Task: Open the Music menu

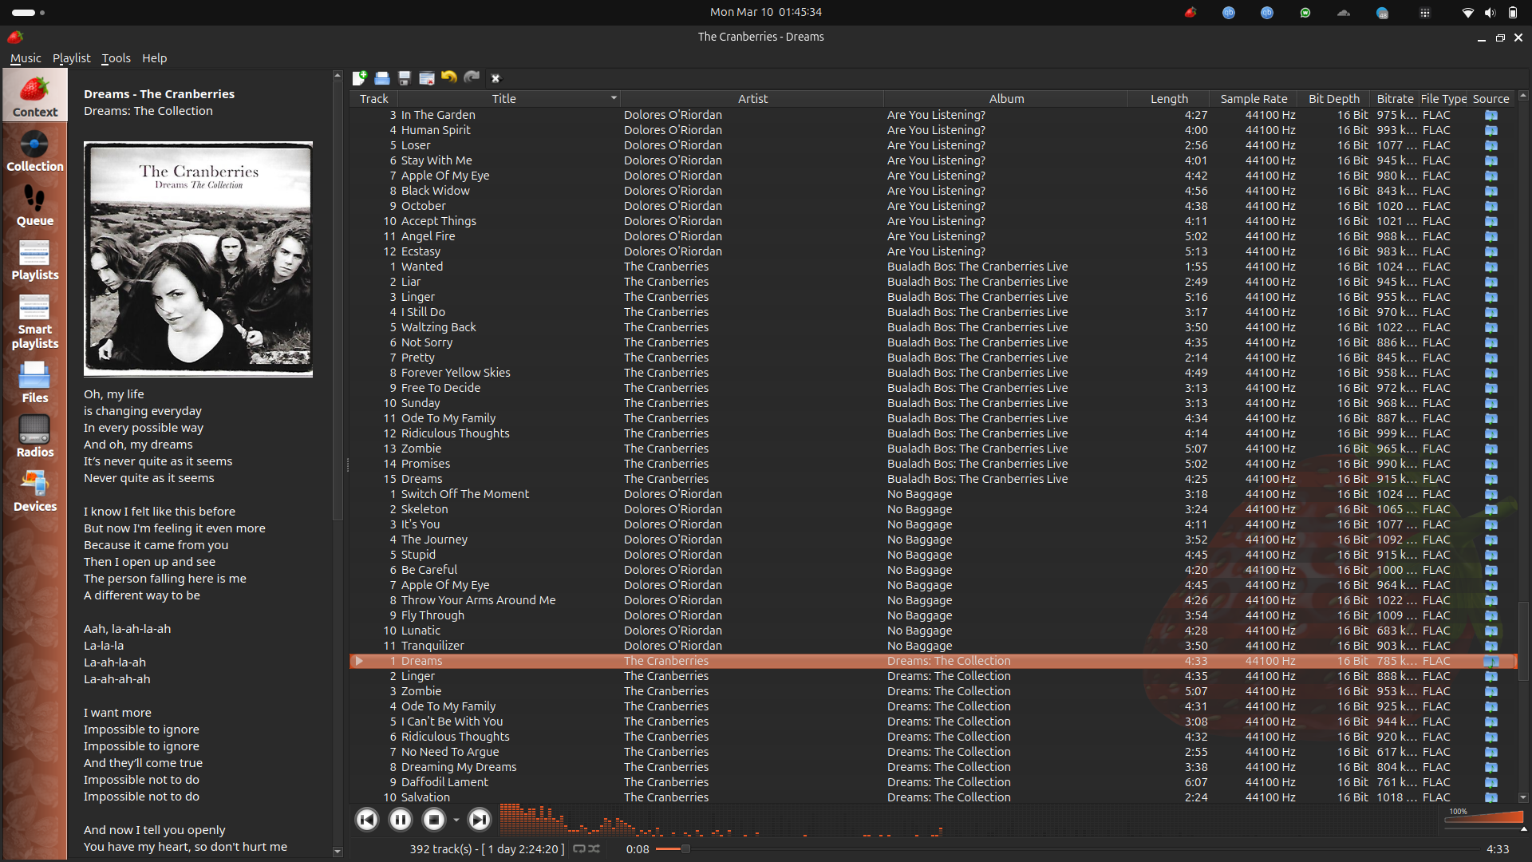Action: click(x=25, y=58)
